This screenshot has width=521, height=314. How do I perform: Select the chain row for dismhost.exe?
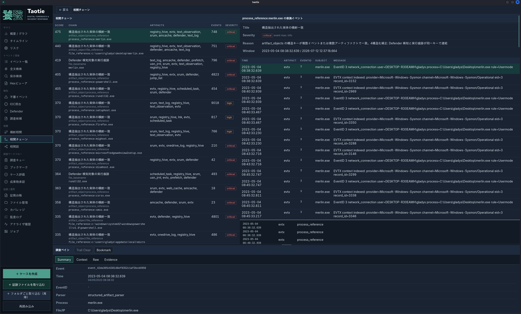coord(147,163)
